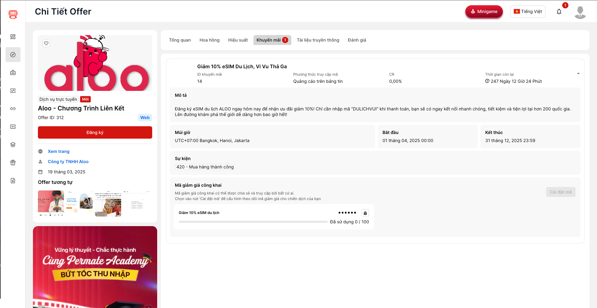Open the layers stack icon in sidebar
This screenshot has height=308, width=597.
(x=13, y=145)
